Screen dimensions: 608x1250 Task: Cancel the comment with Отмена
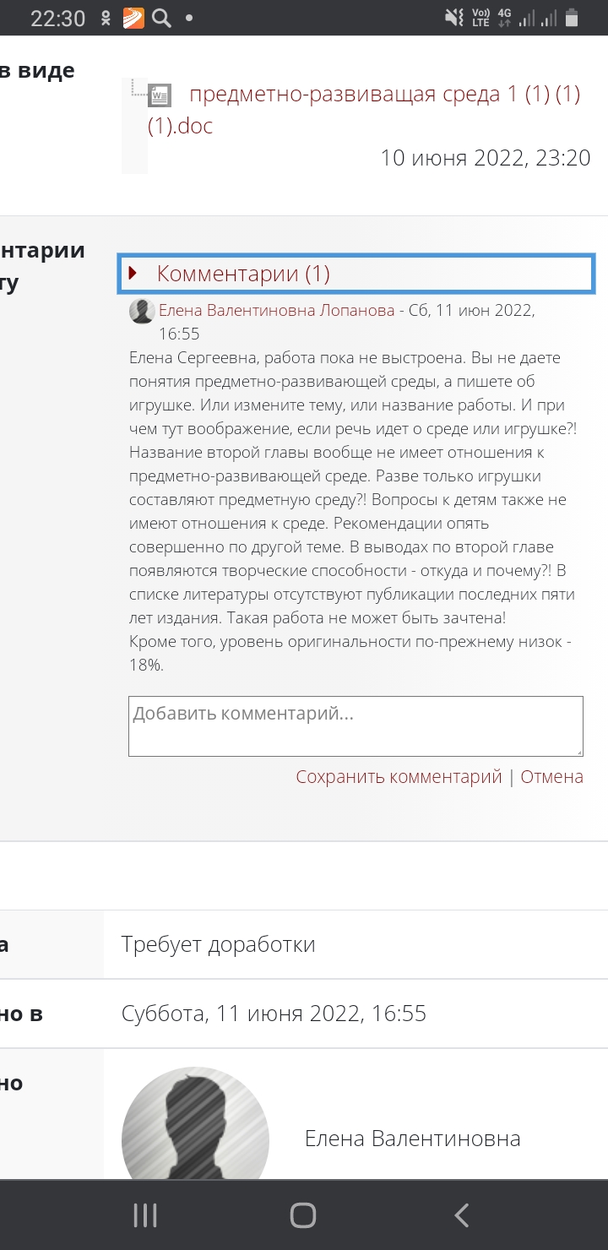(x=551, y=776)
